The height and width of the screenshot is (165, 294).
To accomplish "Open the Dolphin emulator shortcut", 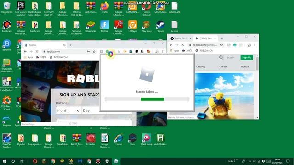I will coord(7,121).
